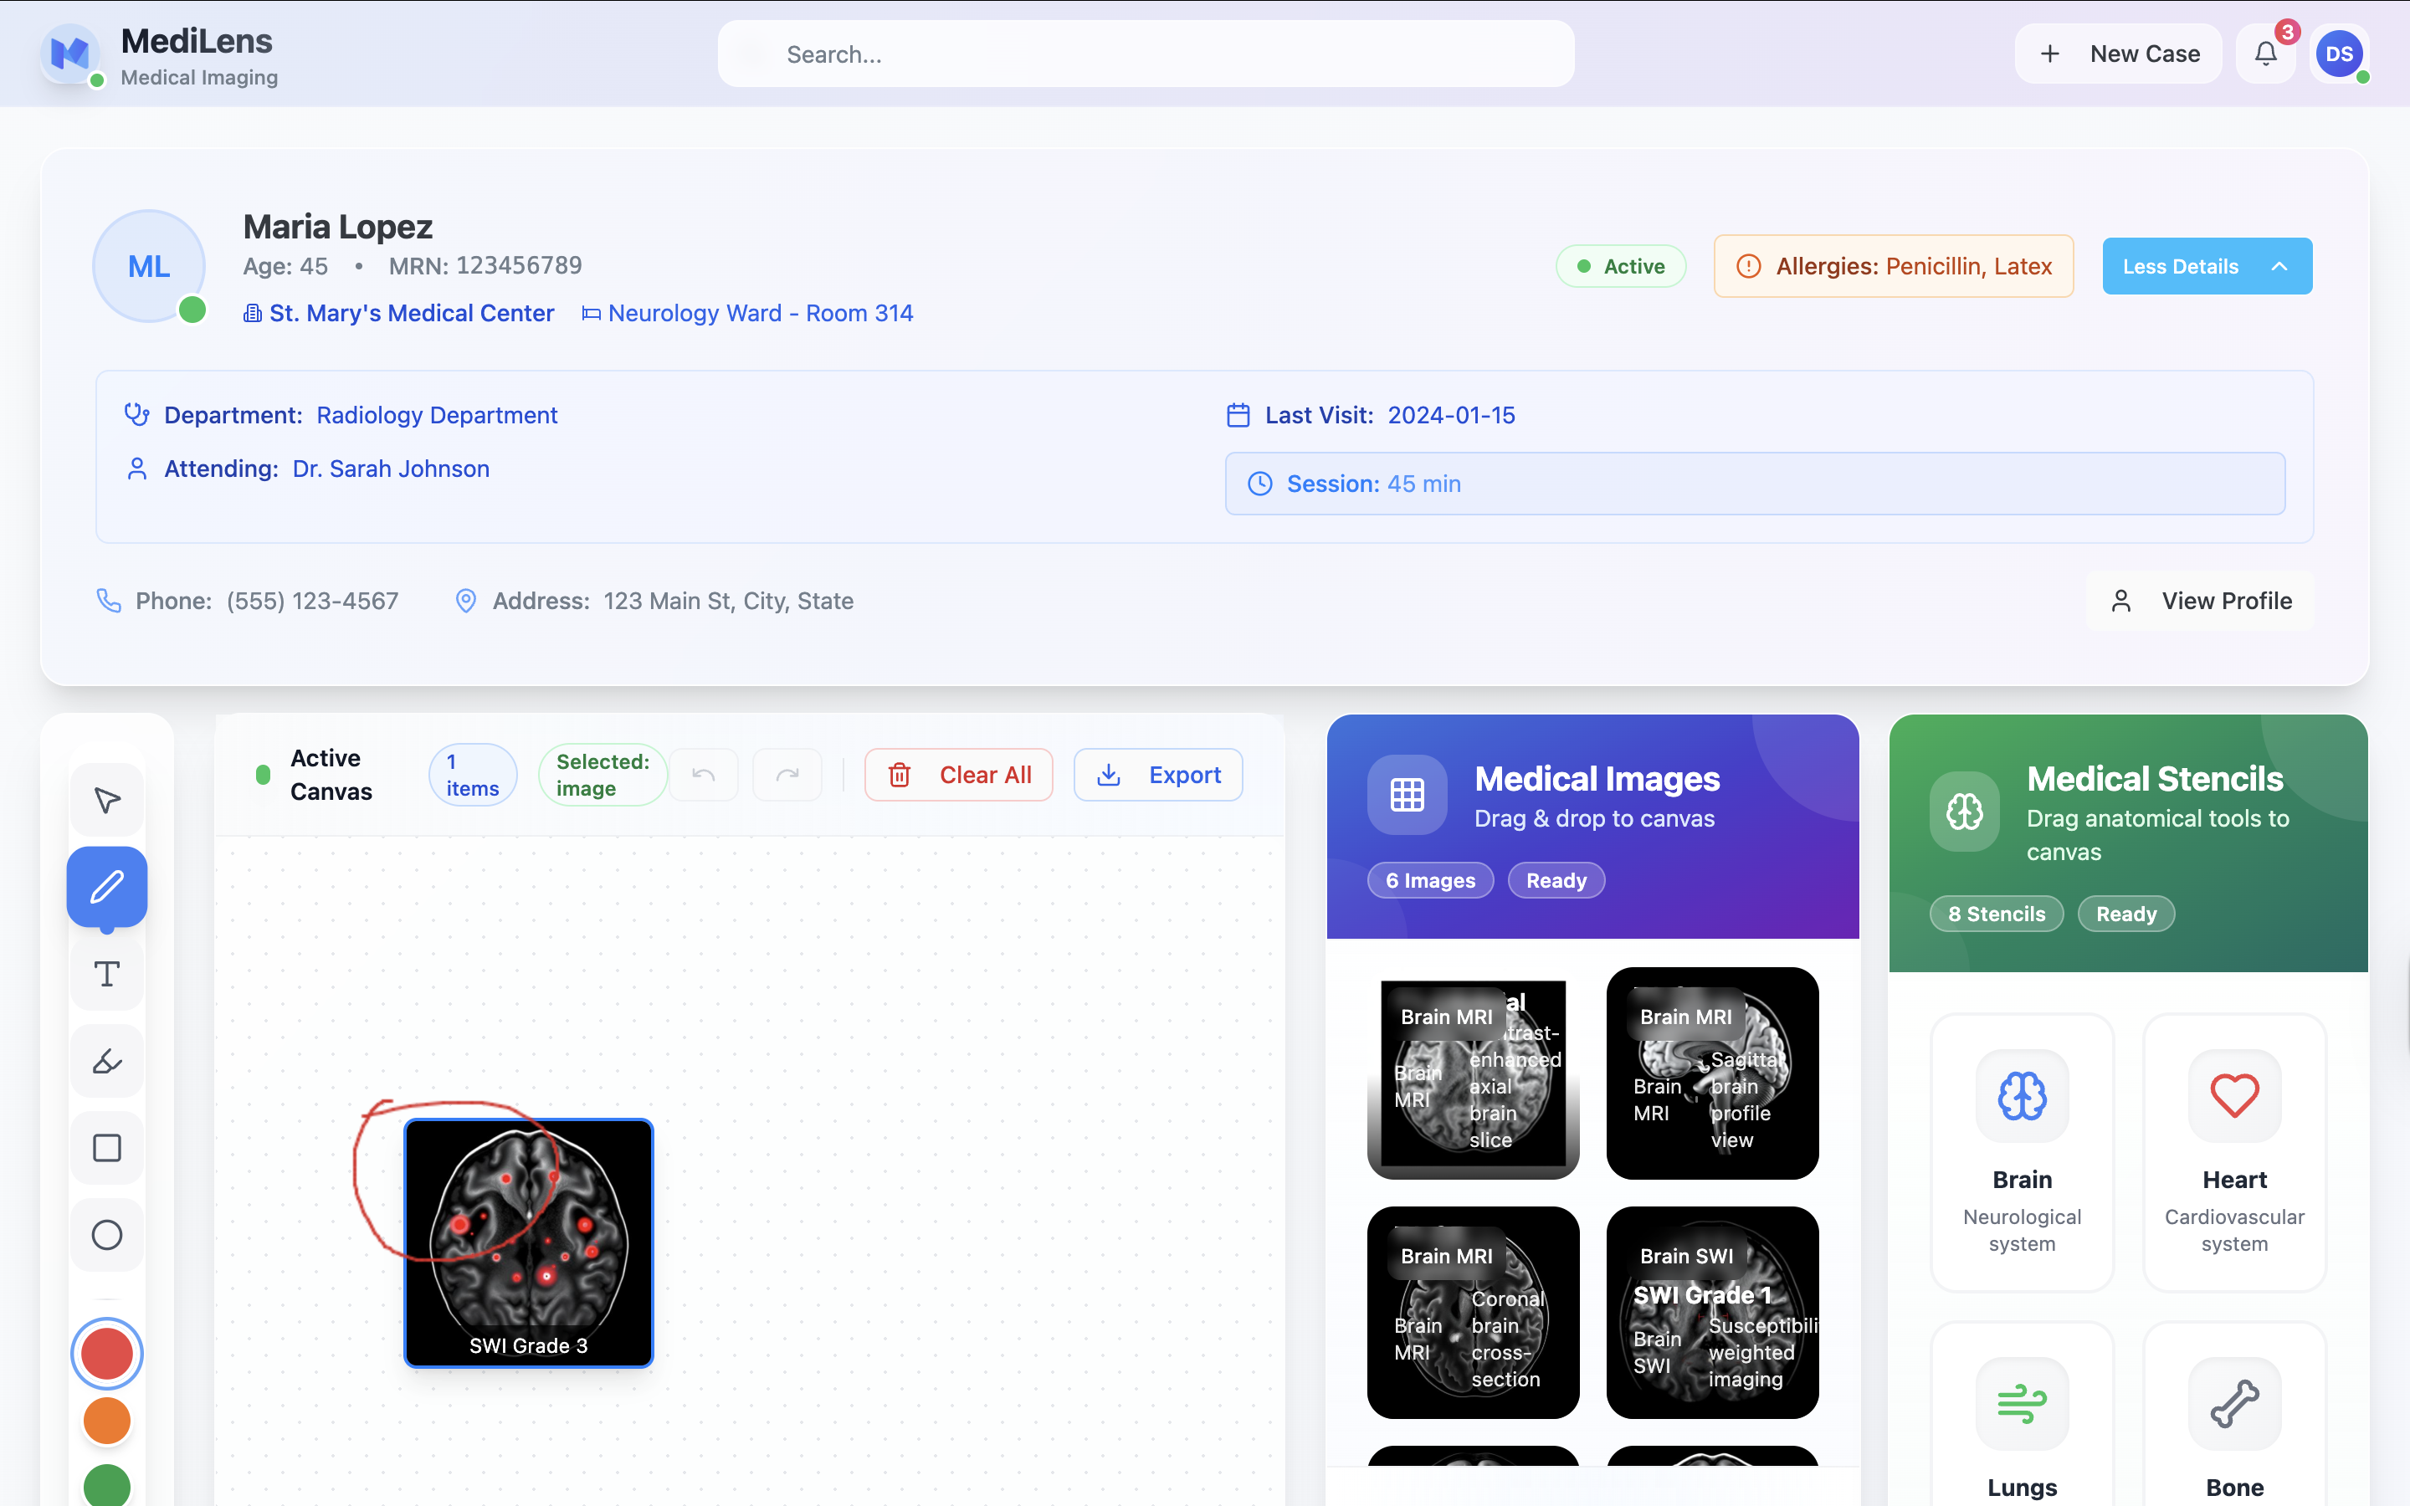Select the Bone stencil
Screen dimensions: 2410x1506
[2235, 1414]
